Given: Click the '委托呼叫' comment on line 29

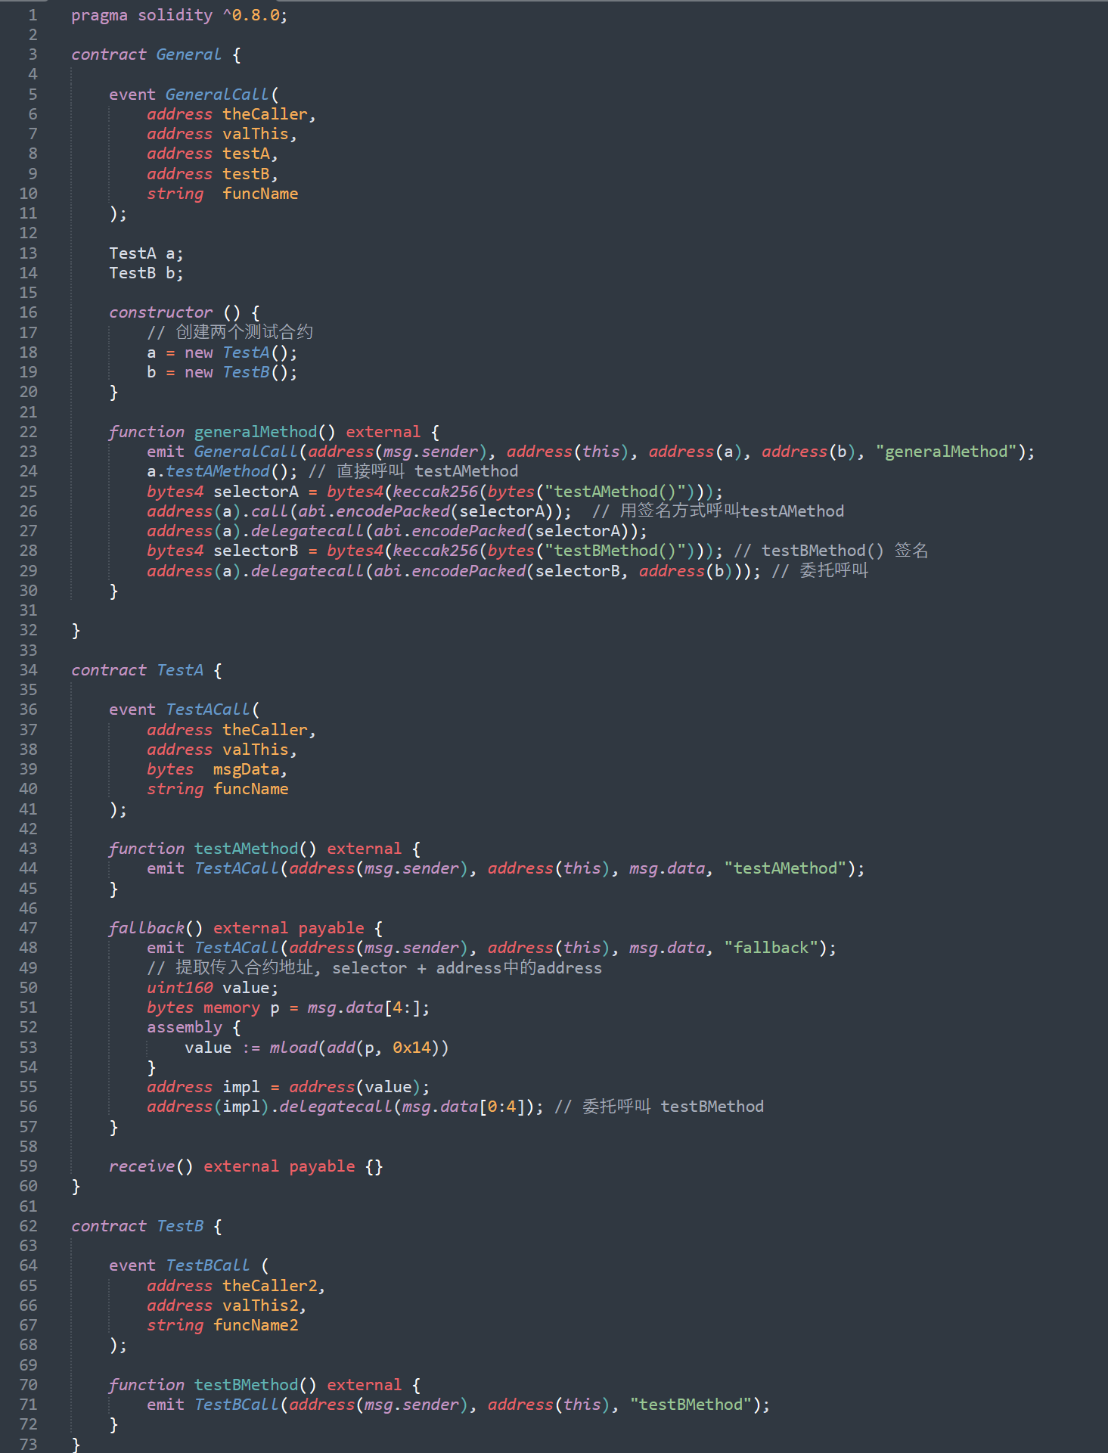Looking at the screenshot, I should (833, 571).
